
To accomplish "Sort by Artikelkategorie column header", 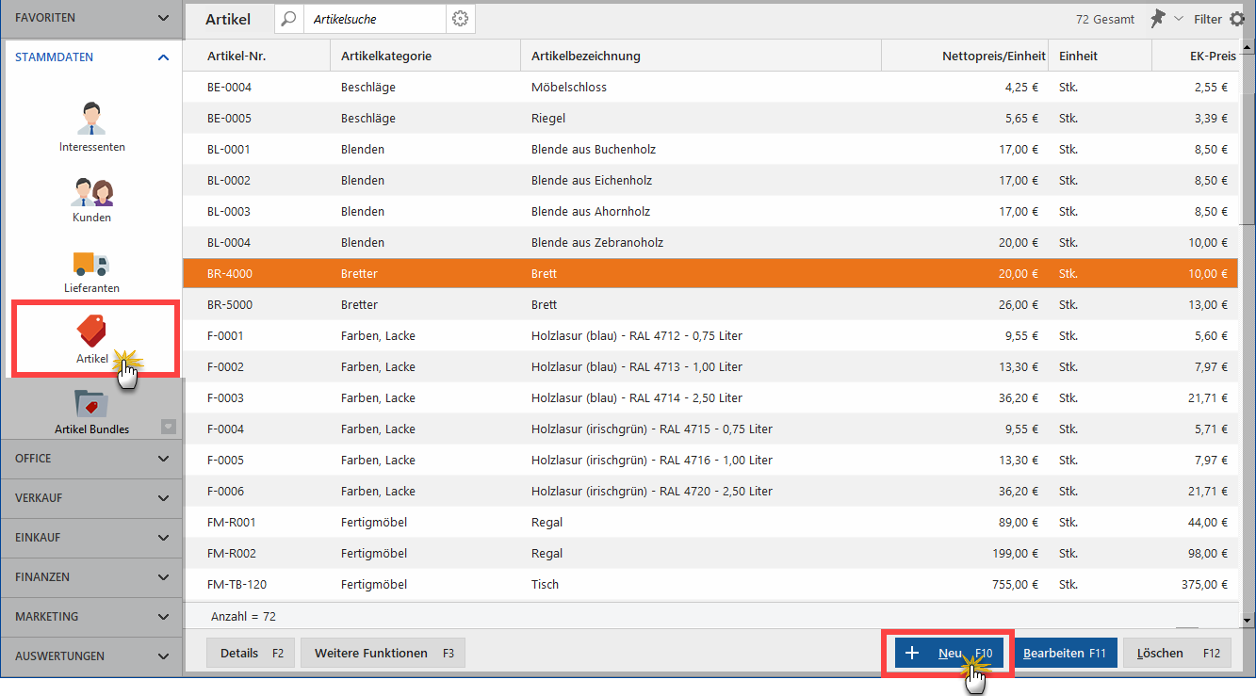I will pos(425,57).
